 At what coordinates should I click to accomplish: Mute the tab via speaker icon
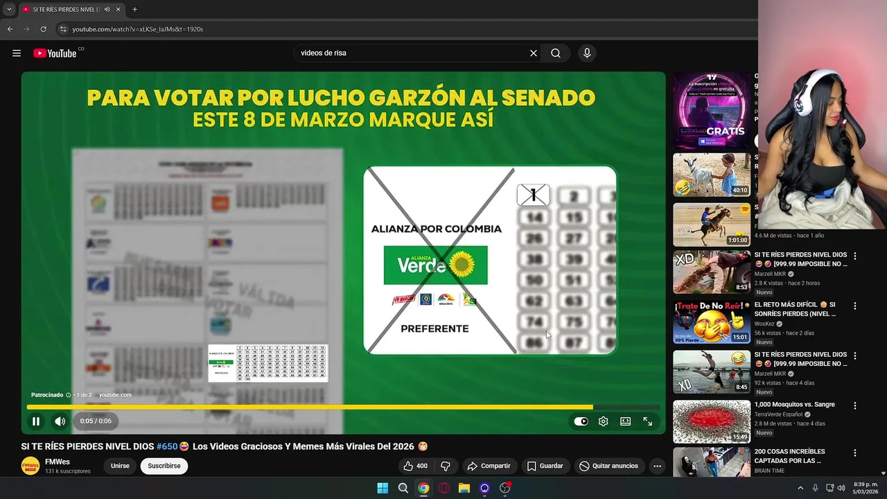click(x=107, y=9)
